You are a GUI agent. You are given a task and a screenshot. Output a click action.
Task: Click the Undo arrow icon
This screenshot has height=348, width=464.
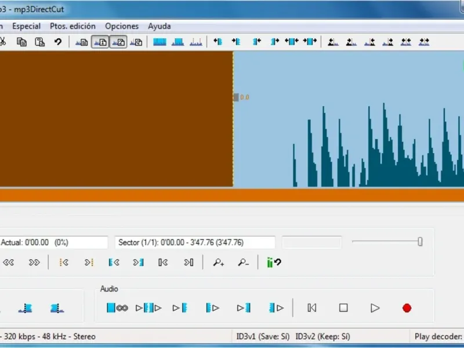[58, 42]
